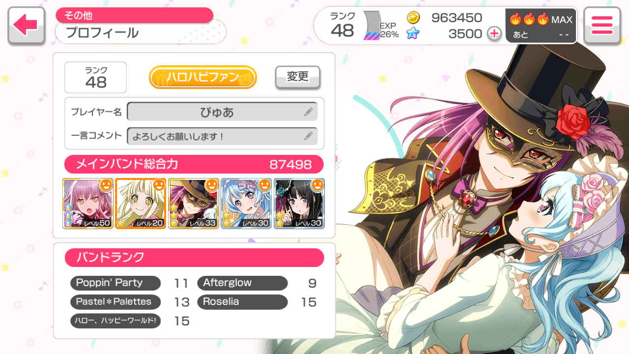Image resolution: width=629 pixels, height=354 pixels.
Task: Select the first level 30 blue-haired card
Action: click(x=246, y=204)
